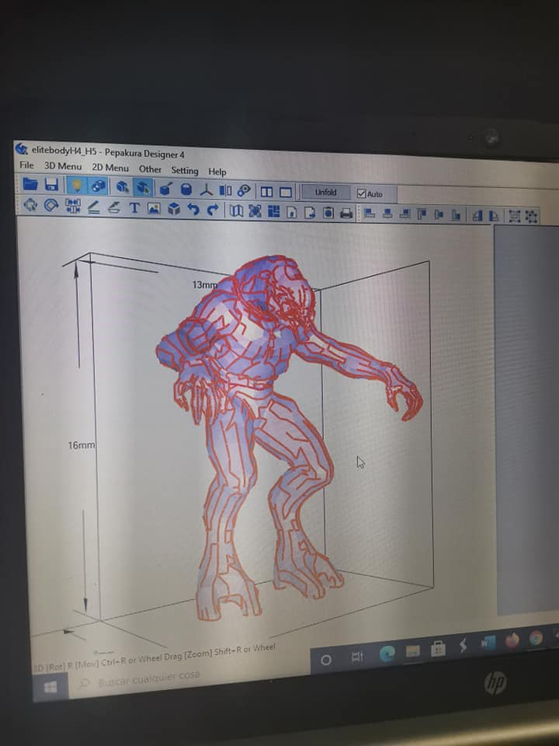Click the rotate square shape icon
The image size is (559, 746).
[x=51, y=205]
